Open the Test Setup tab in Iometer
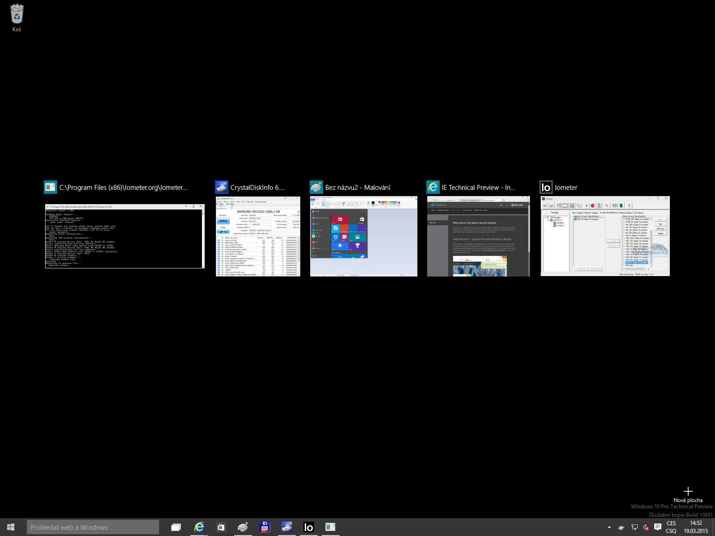Screen dimensions: 715x536 click(x=638, y=213)
